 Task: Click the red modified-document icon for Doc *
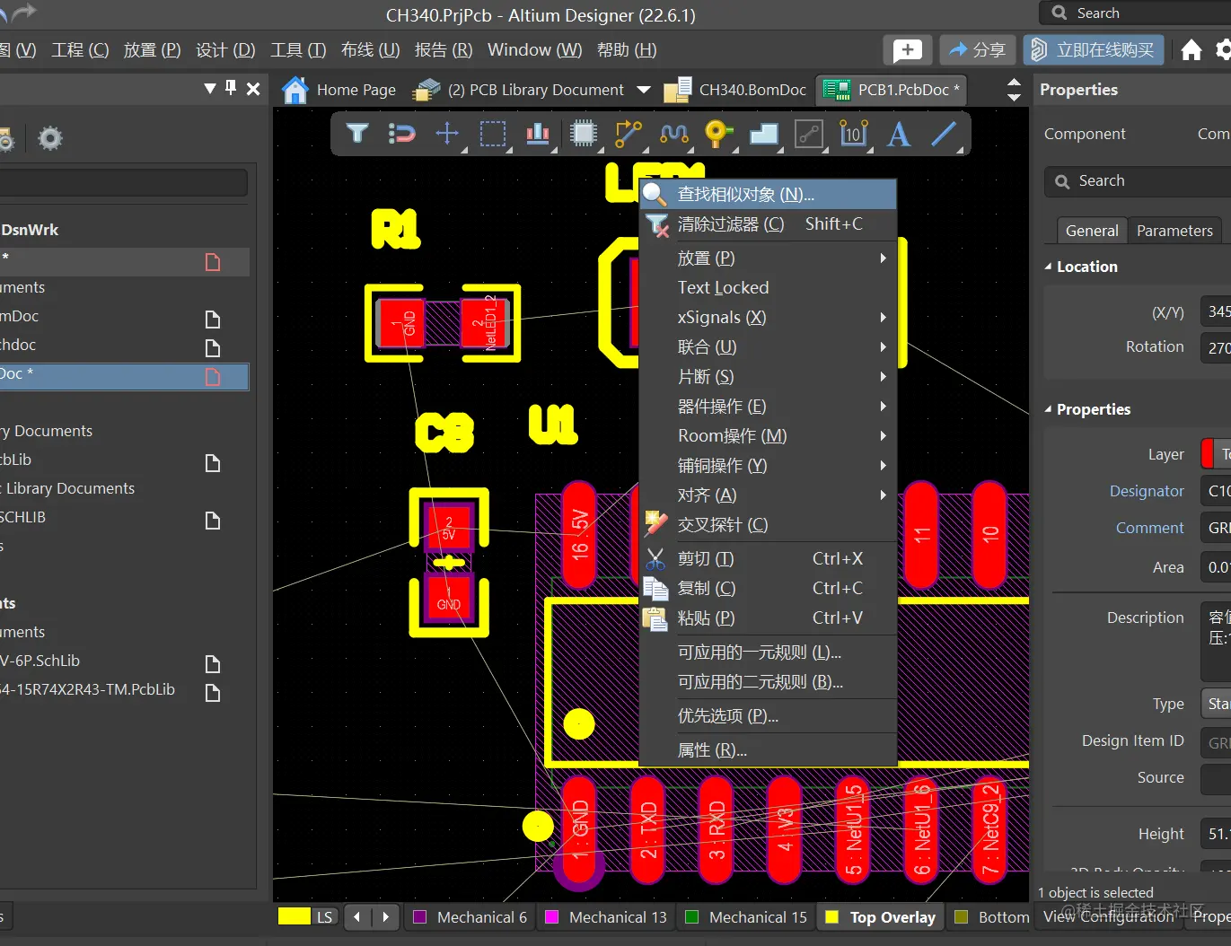point(213,377)
